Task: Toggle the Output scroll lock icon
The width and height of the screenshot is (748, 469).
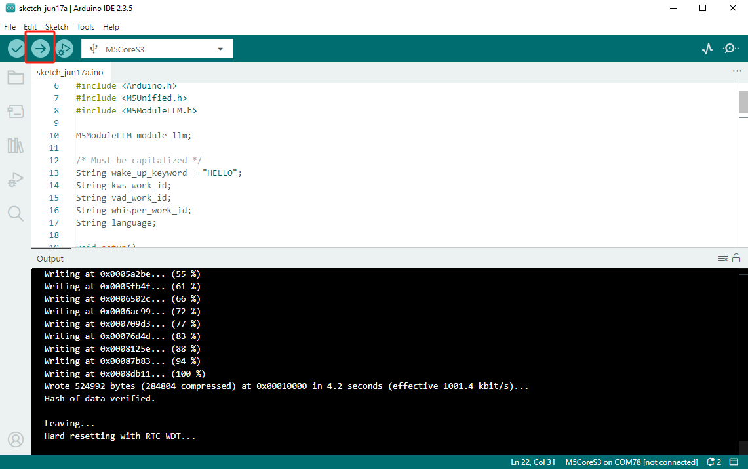Action: [737, 258]
